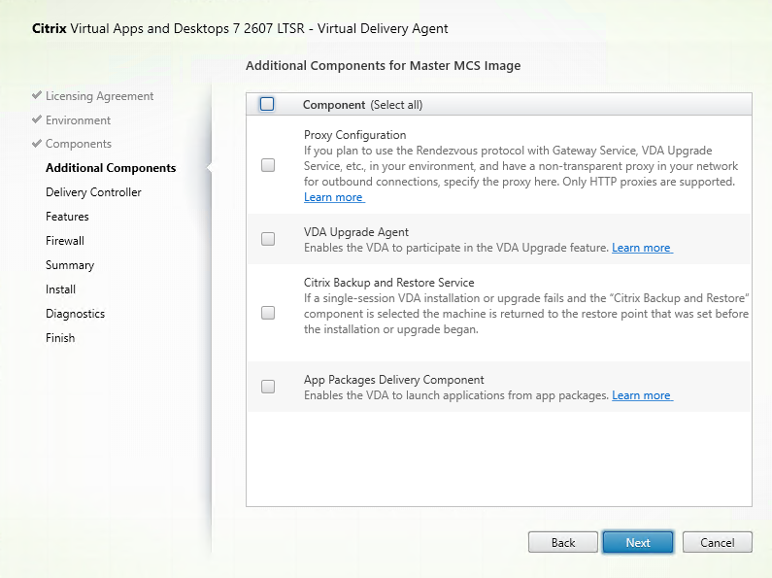Viewport: 772px width, 578px height.
Task: Select Summary step in sidebar
Action: (69, 265)
